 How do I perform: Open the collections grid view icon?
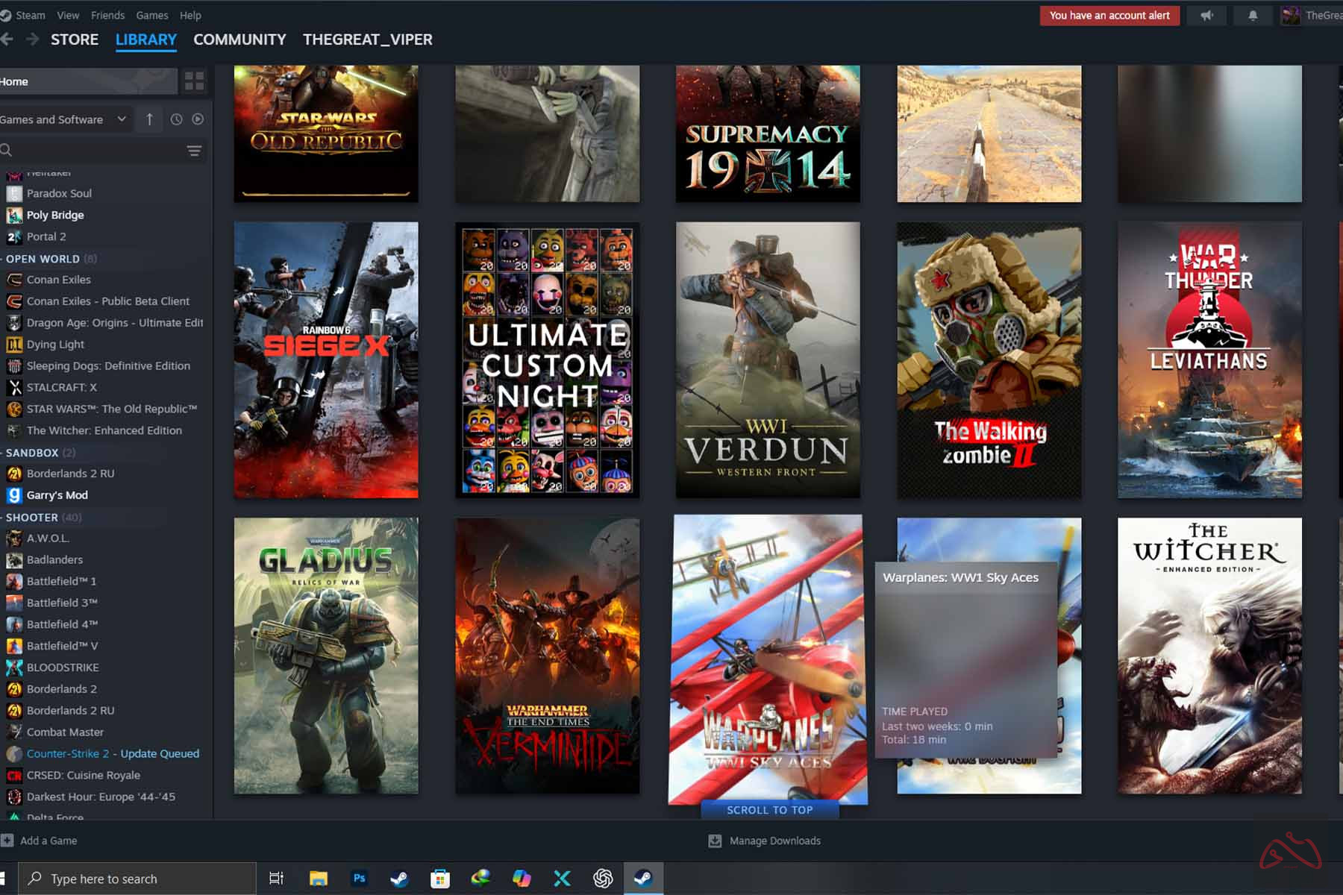(194, 81)
